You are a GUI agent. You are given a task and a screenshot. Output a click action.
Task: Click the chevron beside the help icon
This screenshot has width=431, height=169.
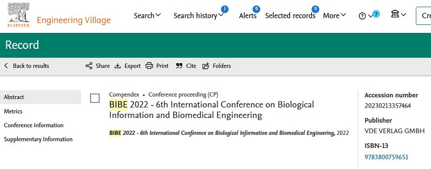370,16
